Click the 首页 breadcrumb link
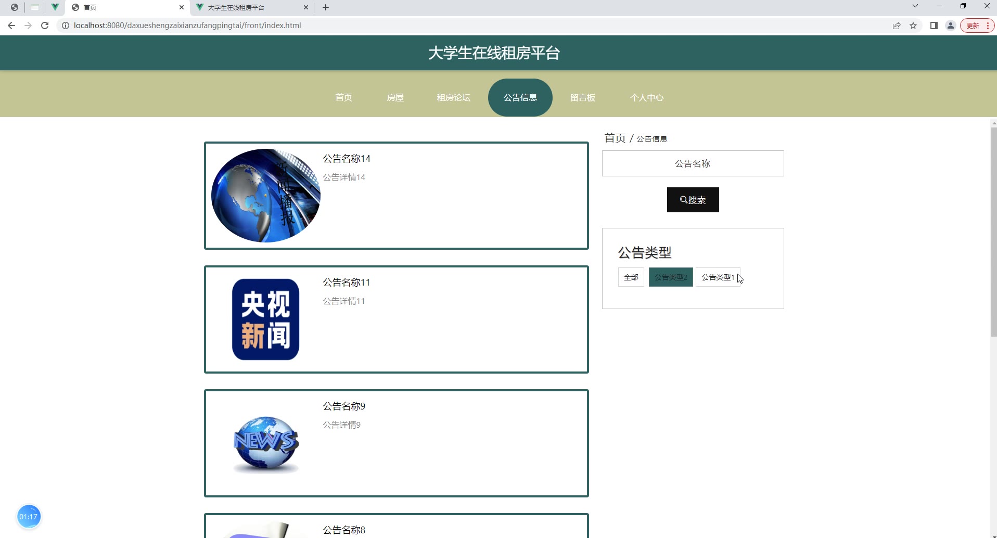This screenshot has width=997, height=538. click(x=615, y=138)
